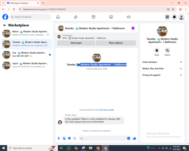Open the Facebook menu grid icon

point(167,17)
